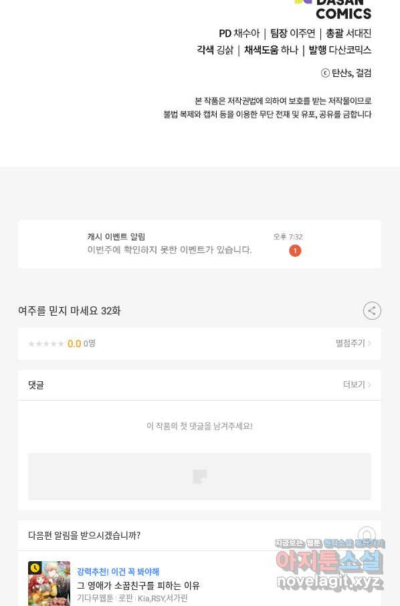Open the 댓글 section header
This screenshot has height=606, width=400.
tap(36, 385)
